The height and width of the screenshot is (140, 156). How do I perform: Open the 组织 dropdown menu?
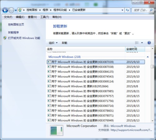point(53,43)
